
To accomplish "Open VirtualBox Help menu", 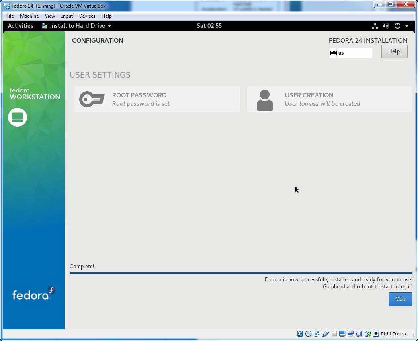I will click(107, 16).
